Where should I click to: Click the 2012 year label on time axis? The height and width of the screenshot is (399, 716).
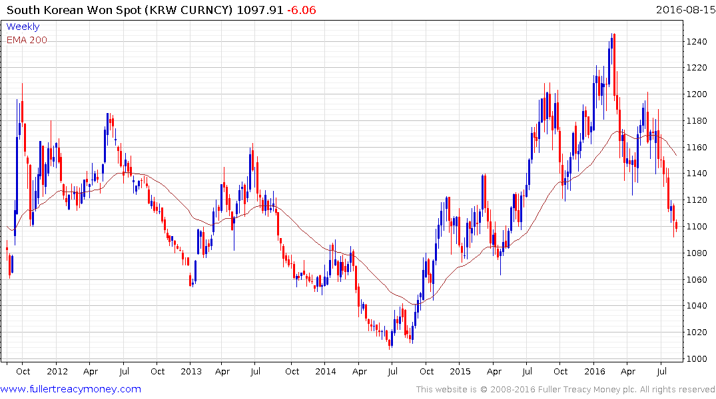pos(57,371)
